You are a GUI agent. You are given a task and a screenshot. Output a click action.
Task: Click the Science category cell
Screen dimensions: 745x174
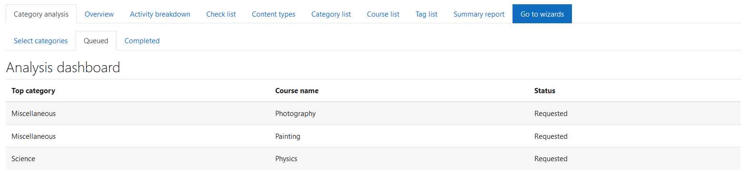point(23,159)
